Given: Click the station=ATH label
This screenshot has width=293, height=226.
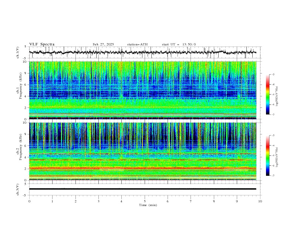Looking at the screenshot, I should coord(137,44).
